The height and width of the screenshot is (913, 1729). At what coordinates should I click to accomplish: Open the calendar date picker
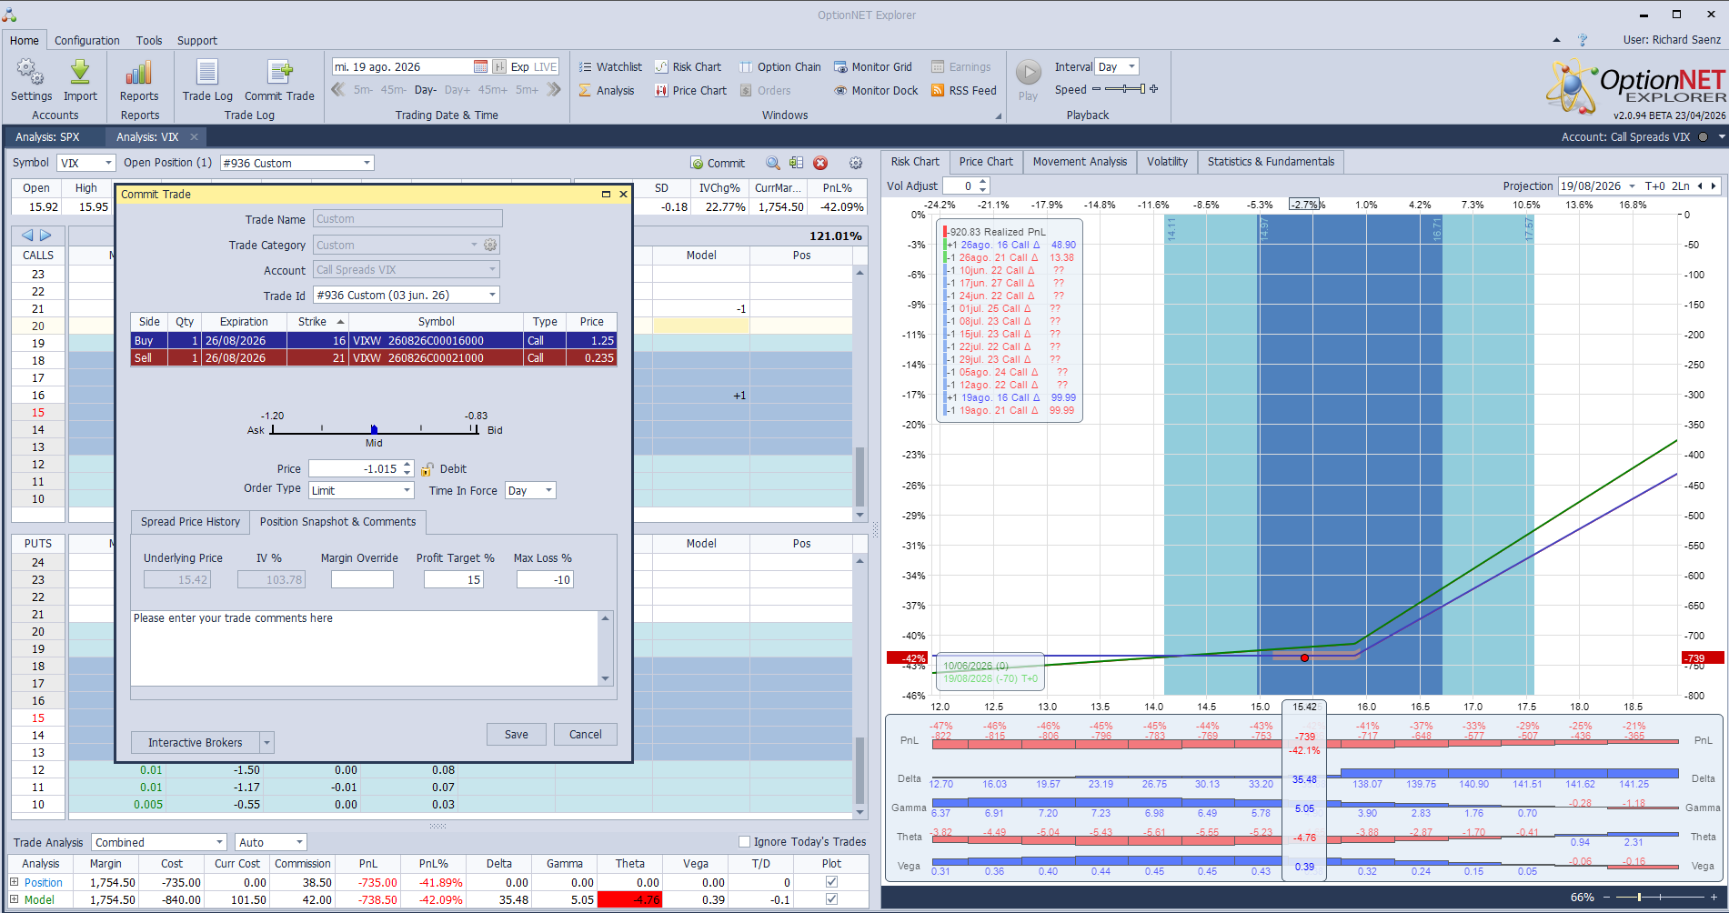click(x=480, y=66)
